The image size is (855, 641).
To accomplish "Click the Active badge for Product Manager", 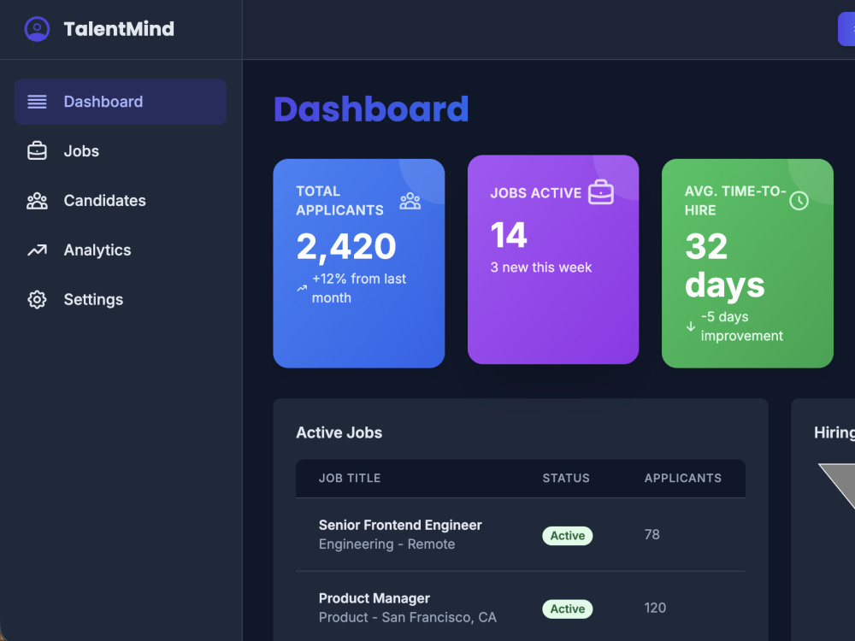I will click(x=567, y=609).
